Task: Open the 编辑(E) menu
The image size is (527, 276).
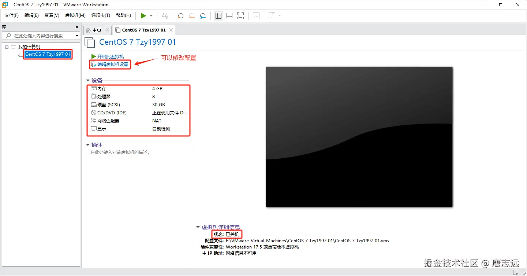Action: coord(31,15)
